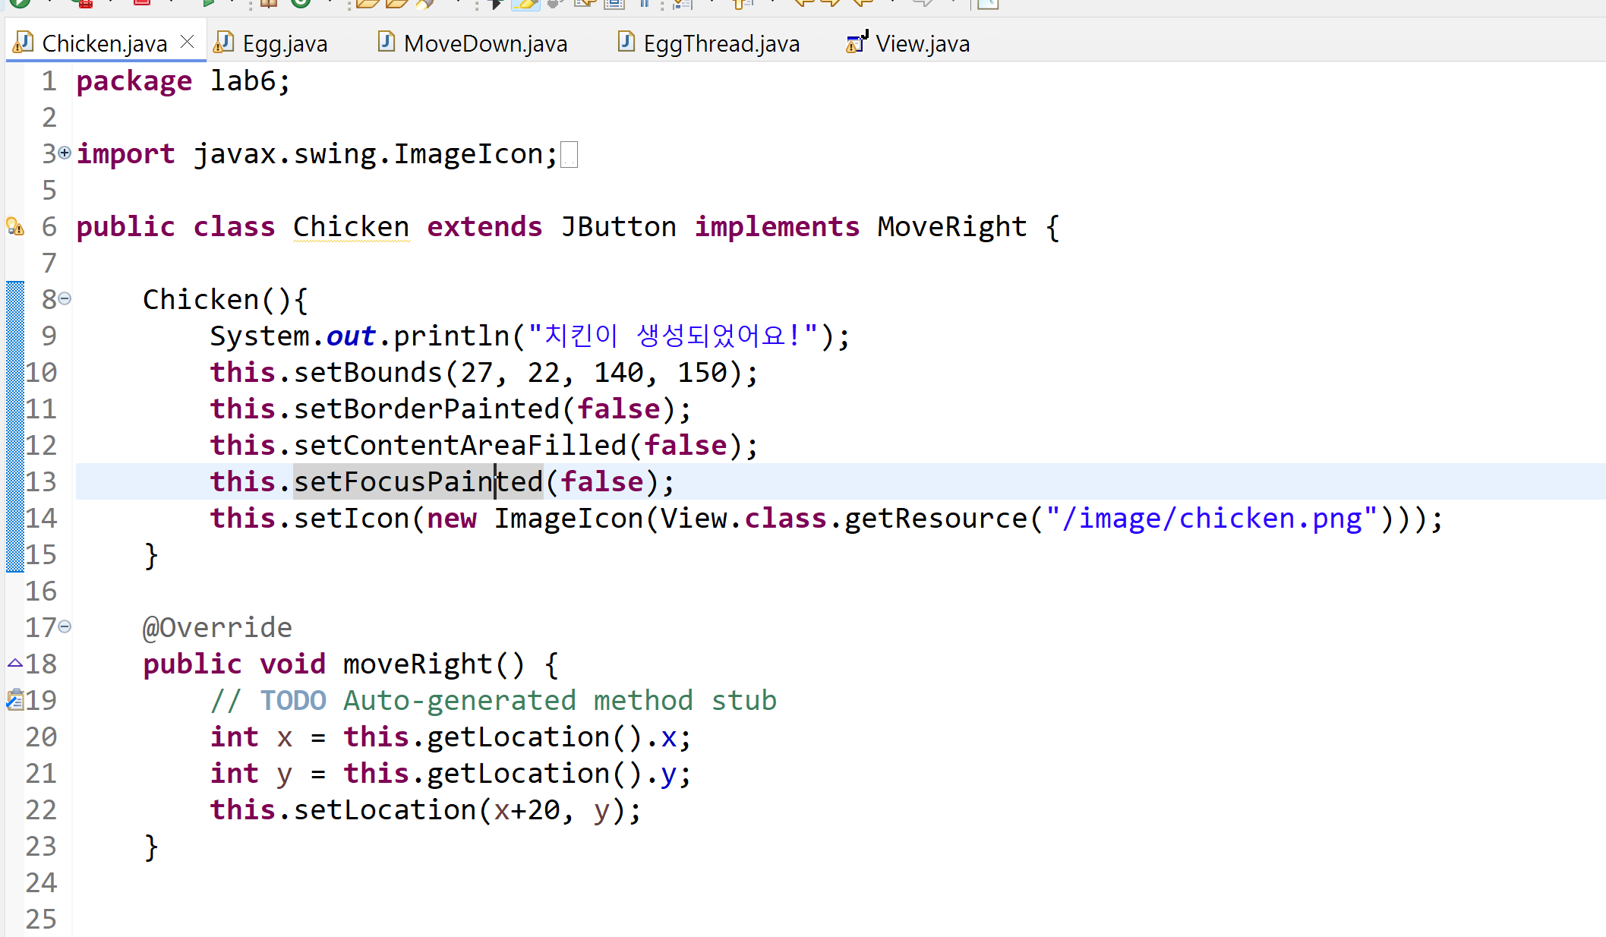This screenshot has height=937, width=1606.
Task: Click the override indicator triangle at line 18
Action: point(14,663)
